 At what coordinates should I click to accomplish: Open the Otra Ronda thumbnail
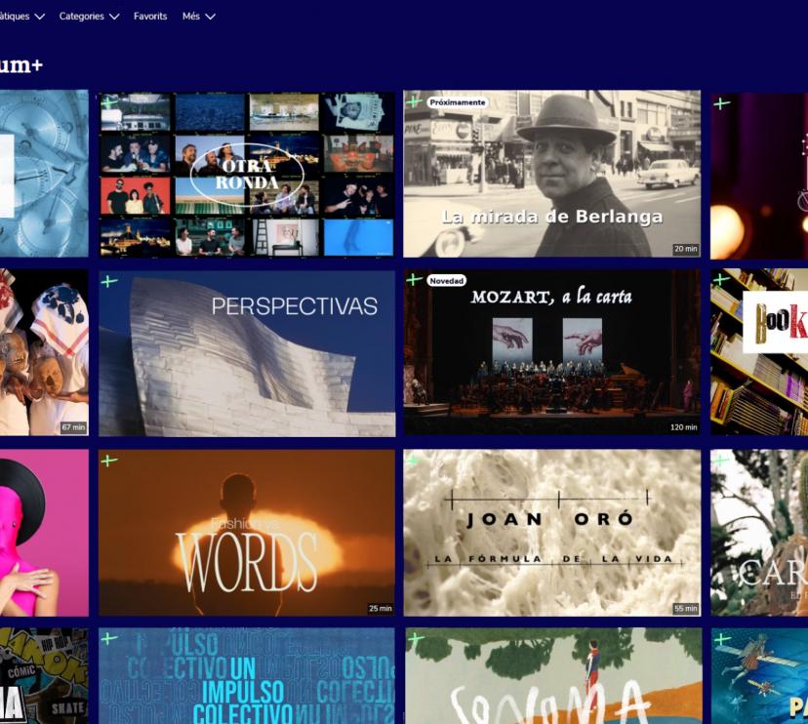tap(247, 175)
